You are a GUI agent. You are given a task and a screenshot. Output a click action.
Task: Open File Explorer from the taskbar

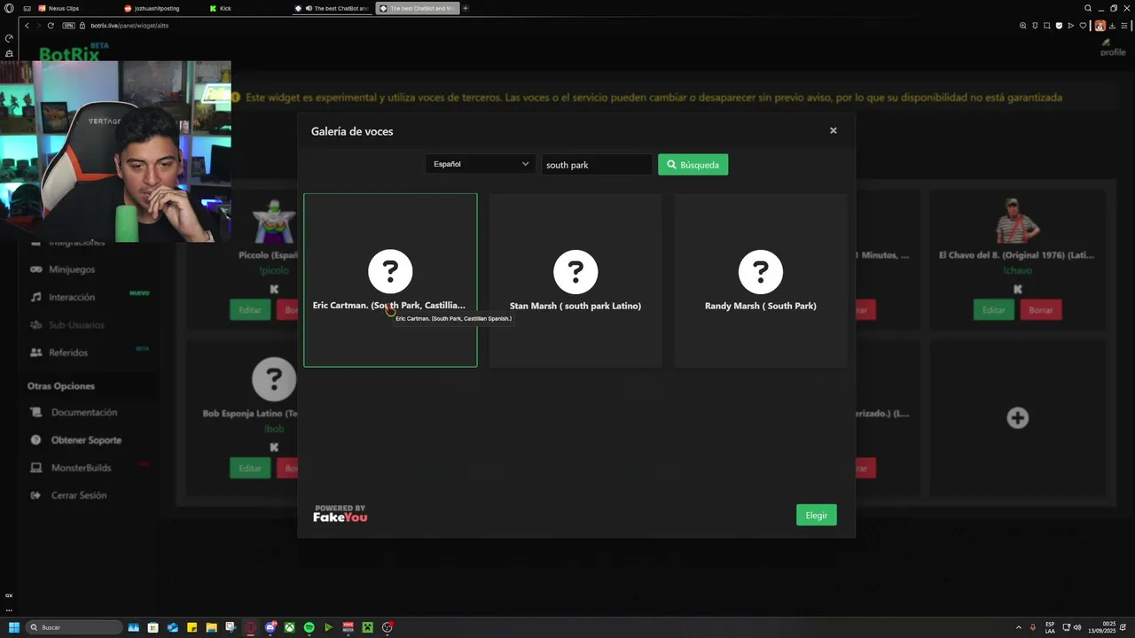point(211,627)
